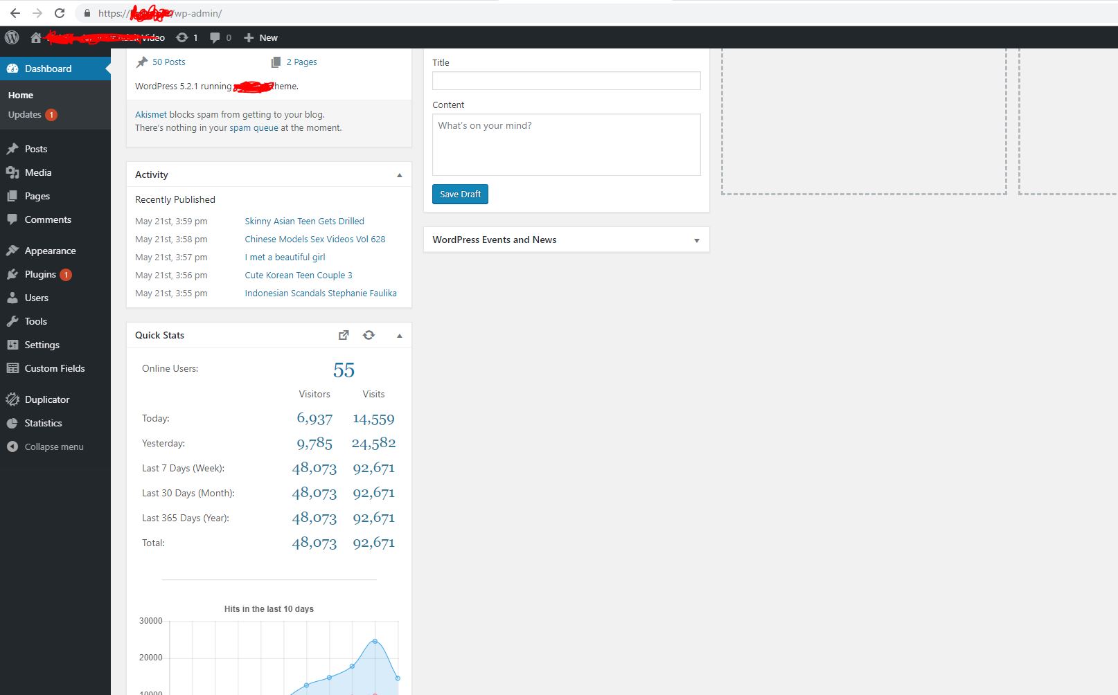Click the New plus button in admin bar
1118x695 pixels.
point(260,37)
